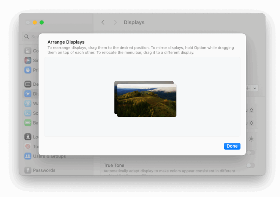Open Desktop & Dock sidebar icon

click(x=28, y=84)
